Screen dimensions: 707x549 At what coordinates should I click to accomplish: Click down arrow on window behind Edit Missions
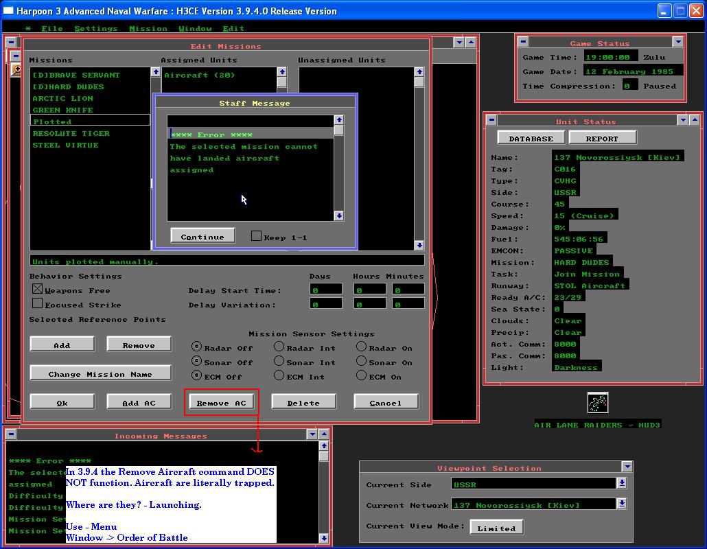tap(459, 43)
